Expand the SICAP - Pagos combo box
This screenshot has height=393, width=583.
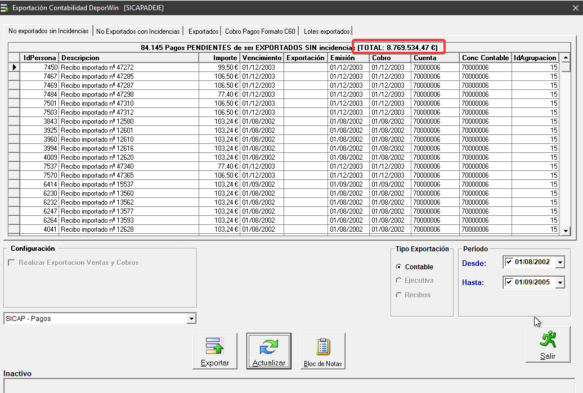[x=191, y=319]
